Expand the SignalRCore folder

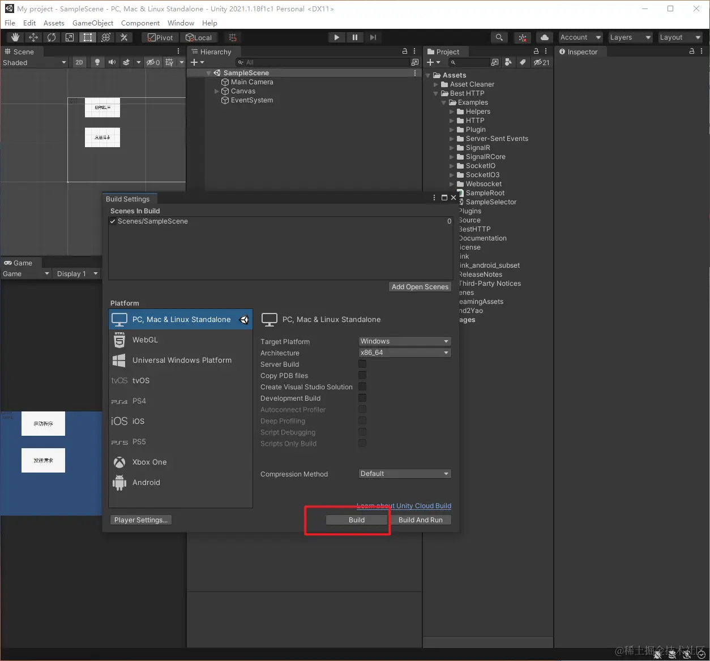pos(452,157)
